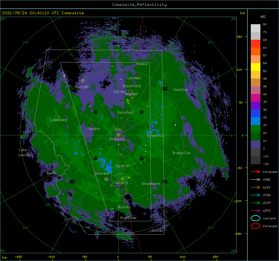
Task: Click the Innisfail label
Action: tap(125, 112)
